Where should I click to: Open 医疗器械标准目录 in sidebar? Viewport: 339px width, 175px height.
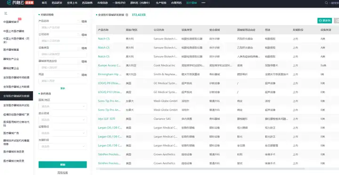(x=14, y=151)
